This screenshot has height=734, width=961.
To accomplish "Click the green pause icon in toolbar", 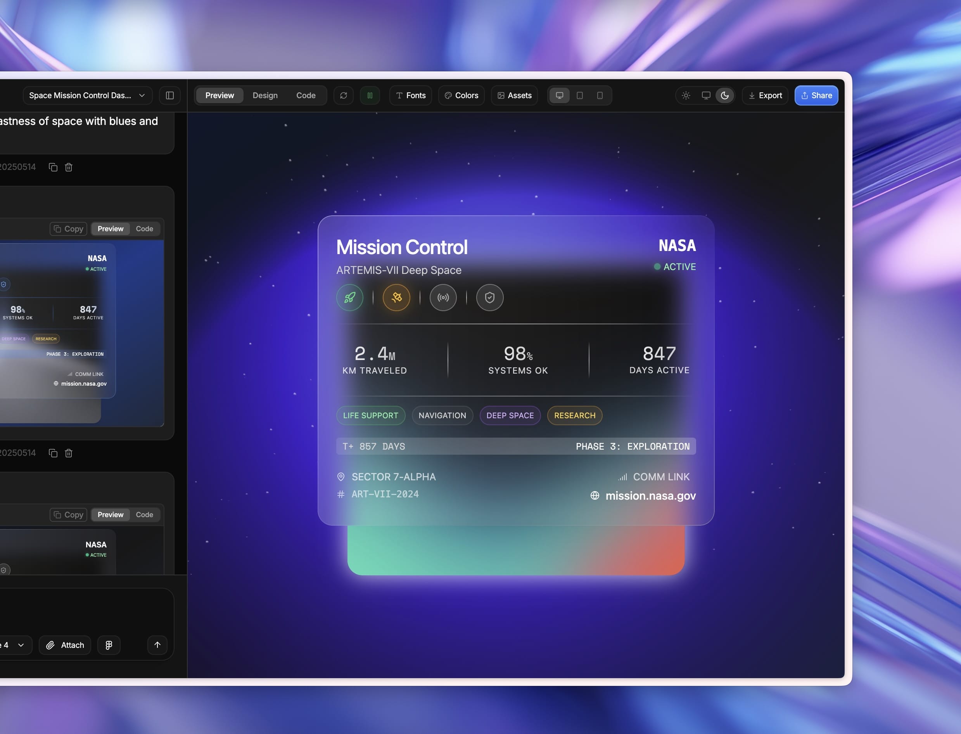I will pos(370,95).
